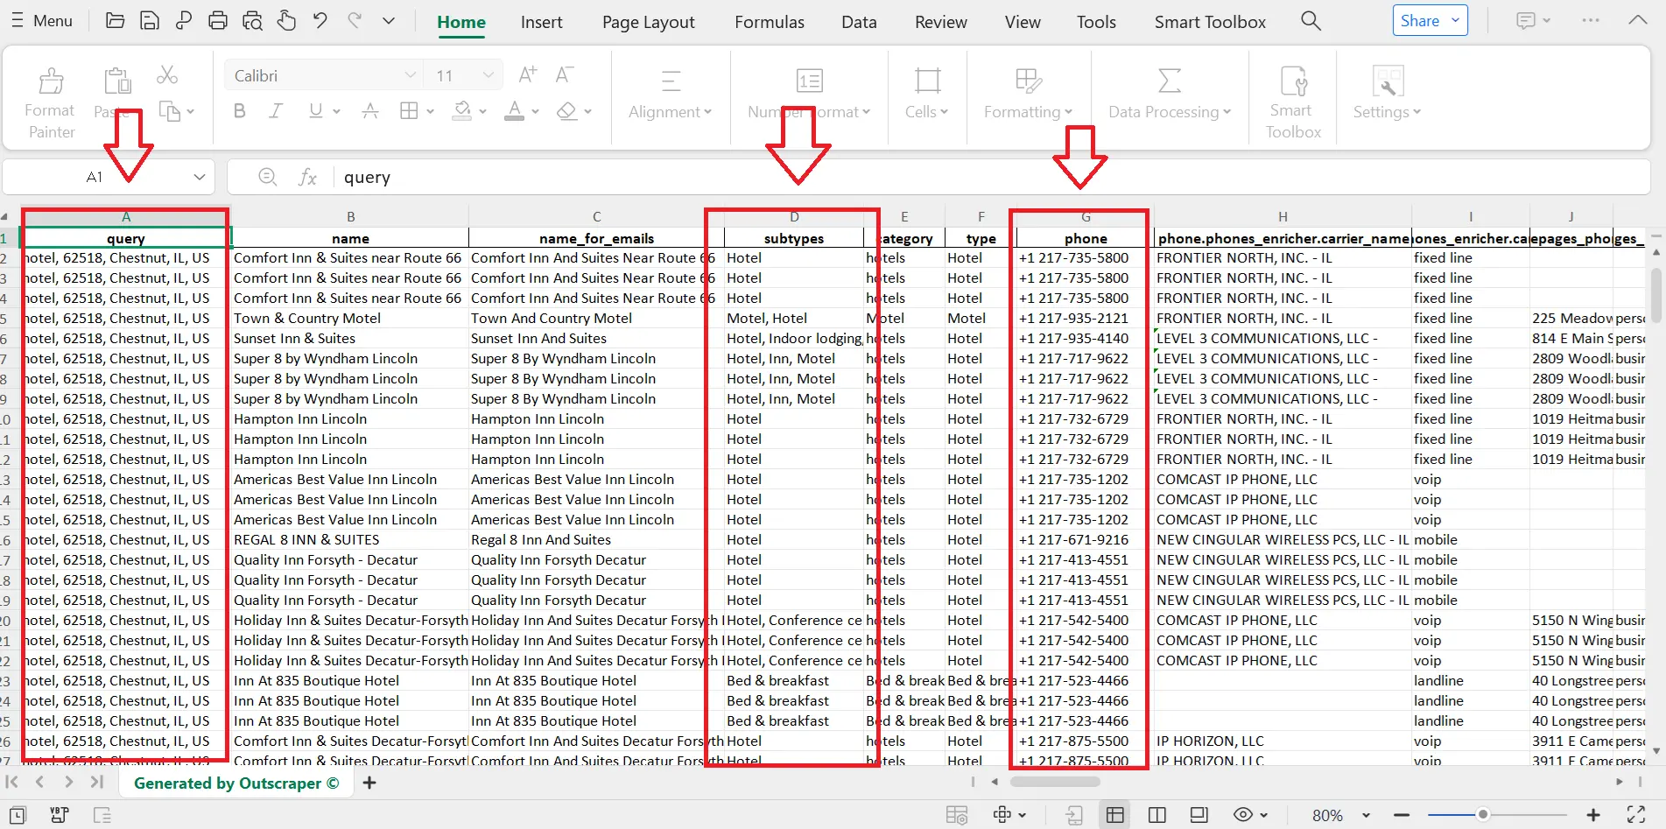This screenshot has height=829, width=1666.
Task: Open the Page Layout tab
Action: coord(648,22)
